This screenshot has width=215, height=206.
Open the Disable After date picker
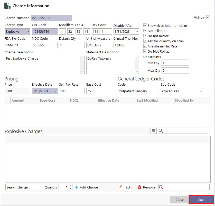[137, 31]
